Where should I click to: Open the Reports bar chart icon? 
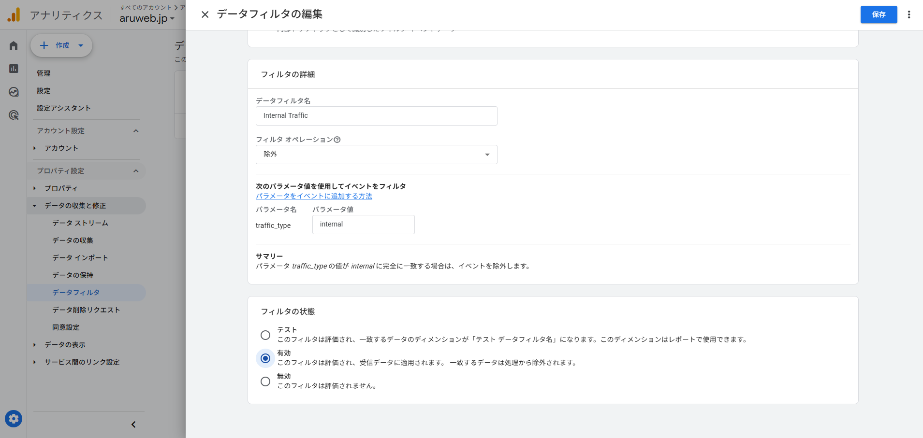pos(14,69)
